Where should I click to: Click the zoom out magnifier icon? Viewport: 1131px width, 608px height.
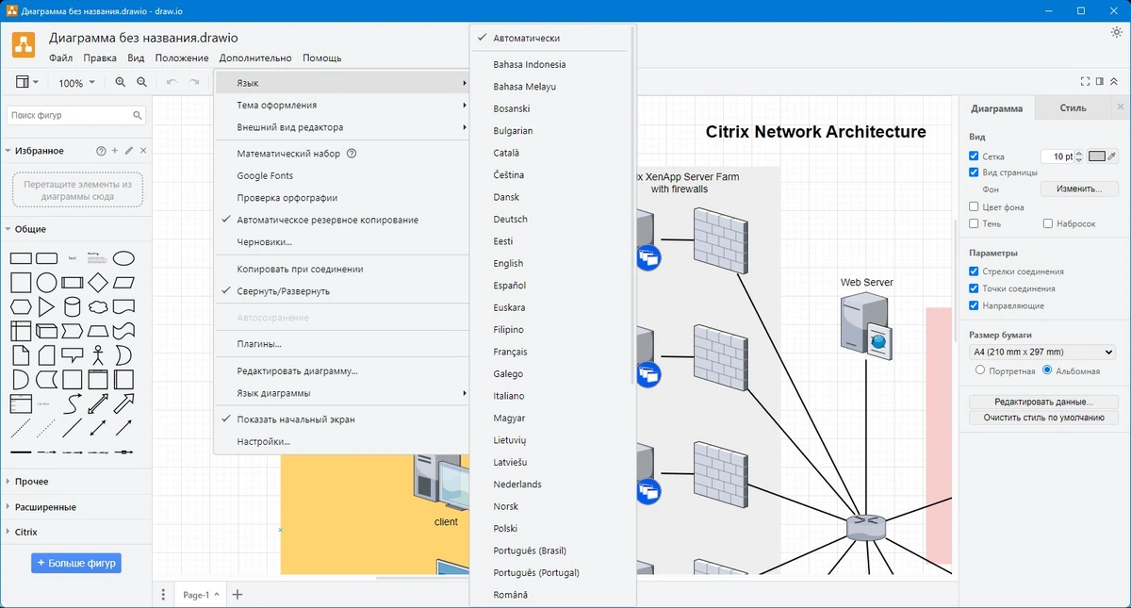[141, 82]
